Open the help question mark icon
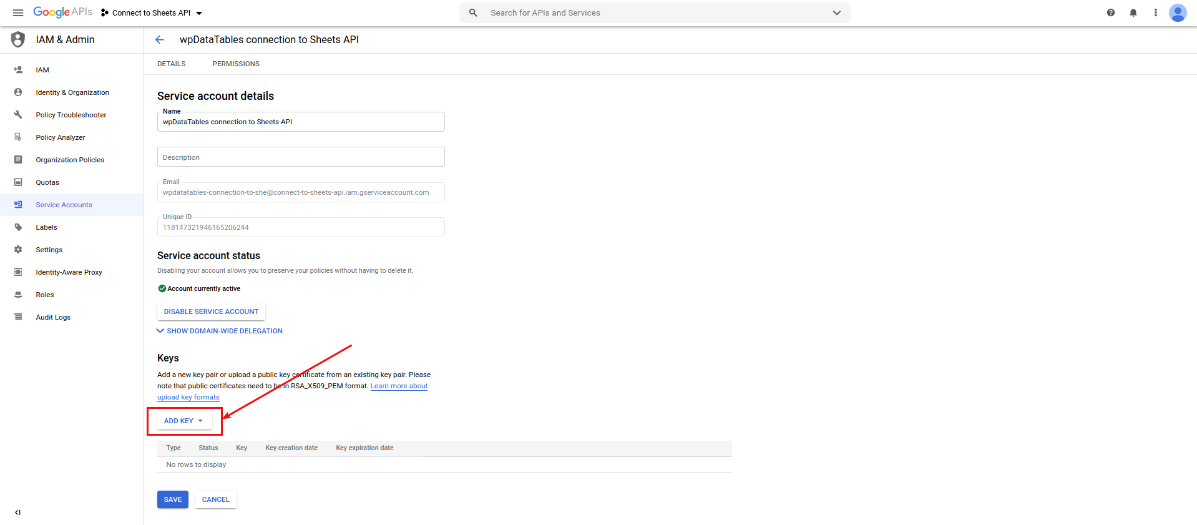The height and width of the screenshot is (525, 1197). [1111, 12]
